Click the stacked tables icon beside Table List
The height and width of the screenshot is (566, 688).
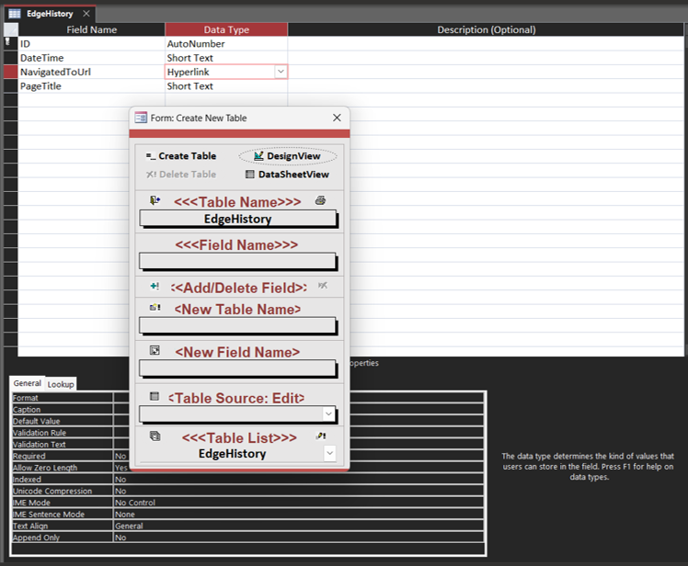[155, 436]
